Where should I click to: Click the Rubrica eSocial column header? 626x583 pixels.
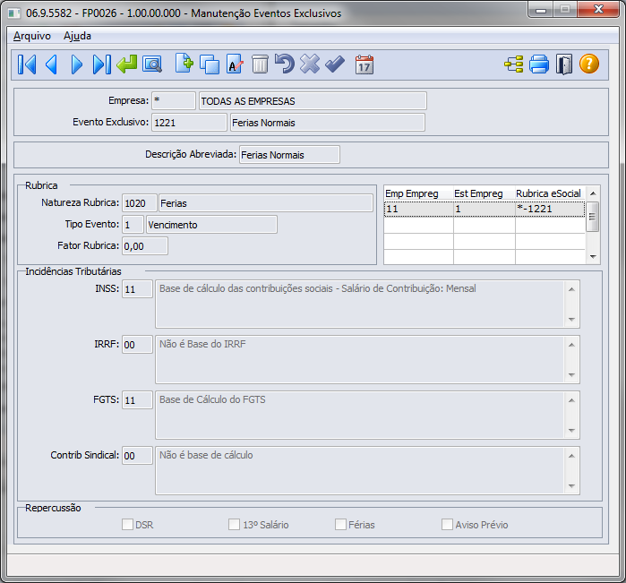pyautogui.click(x=550, y=193)
